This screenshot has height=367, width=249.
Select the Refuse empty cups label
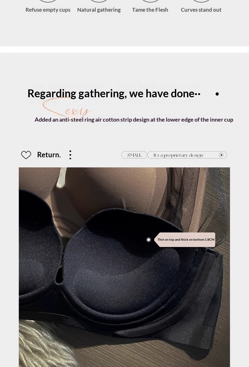(x=48, y=10)
